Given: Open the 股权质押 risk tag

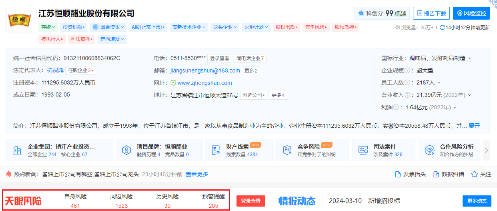Looking at the screenshot, I should pos(346,27).
